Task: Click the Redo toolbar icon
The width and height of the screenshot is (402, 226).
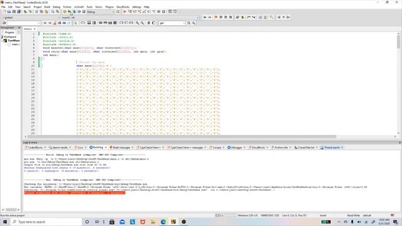Action: 30,12
